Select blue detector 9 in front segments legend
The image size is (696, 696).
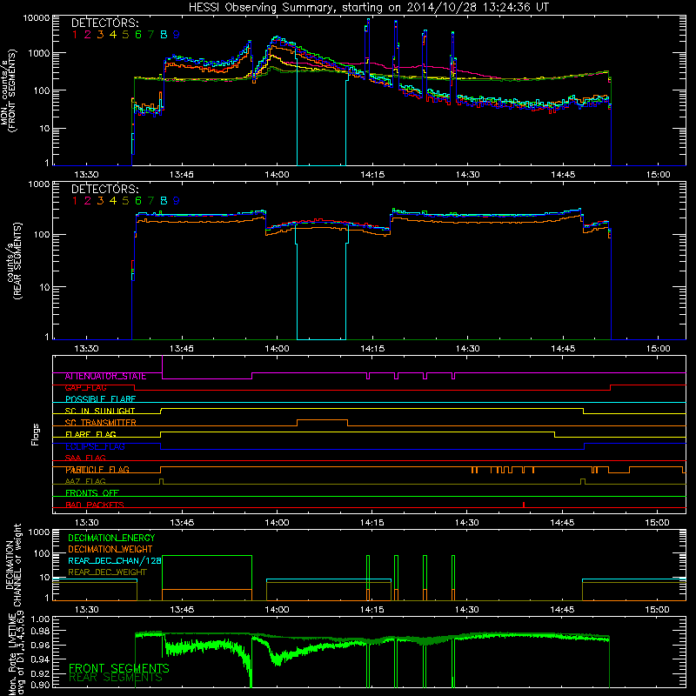(x=177, y=35)
